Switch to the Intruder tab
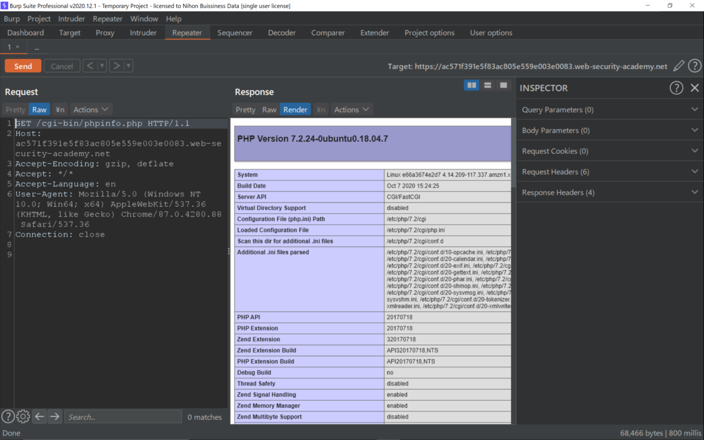The width and height of the screenshot is (704, 440). [143, 33]
